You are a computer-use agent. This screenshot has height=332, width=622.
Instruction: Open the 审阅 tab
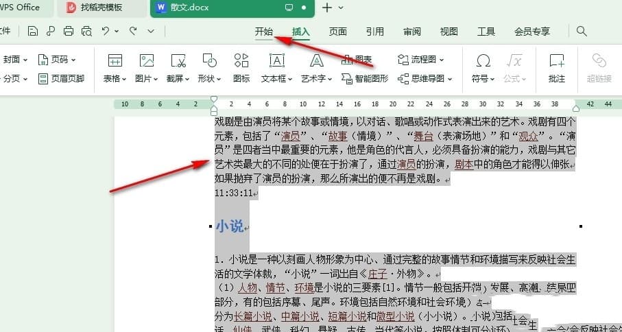point(412,32)
